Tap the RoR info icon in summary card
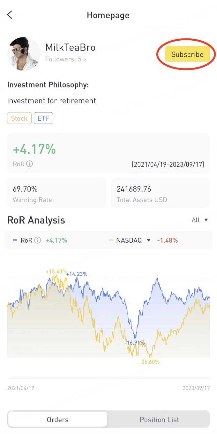The height and width of the screenshot is (434, 217). tap(29, 164)
